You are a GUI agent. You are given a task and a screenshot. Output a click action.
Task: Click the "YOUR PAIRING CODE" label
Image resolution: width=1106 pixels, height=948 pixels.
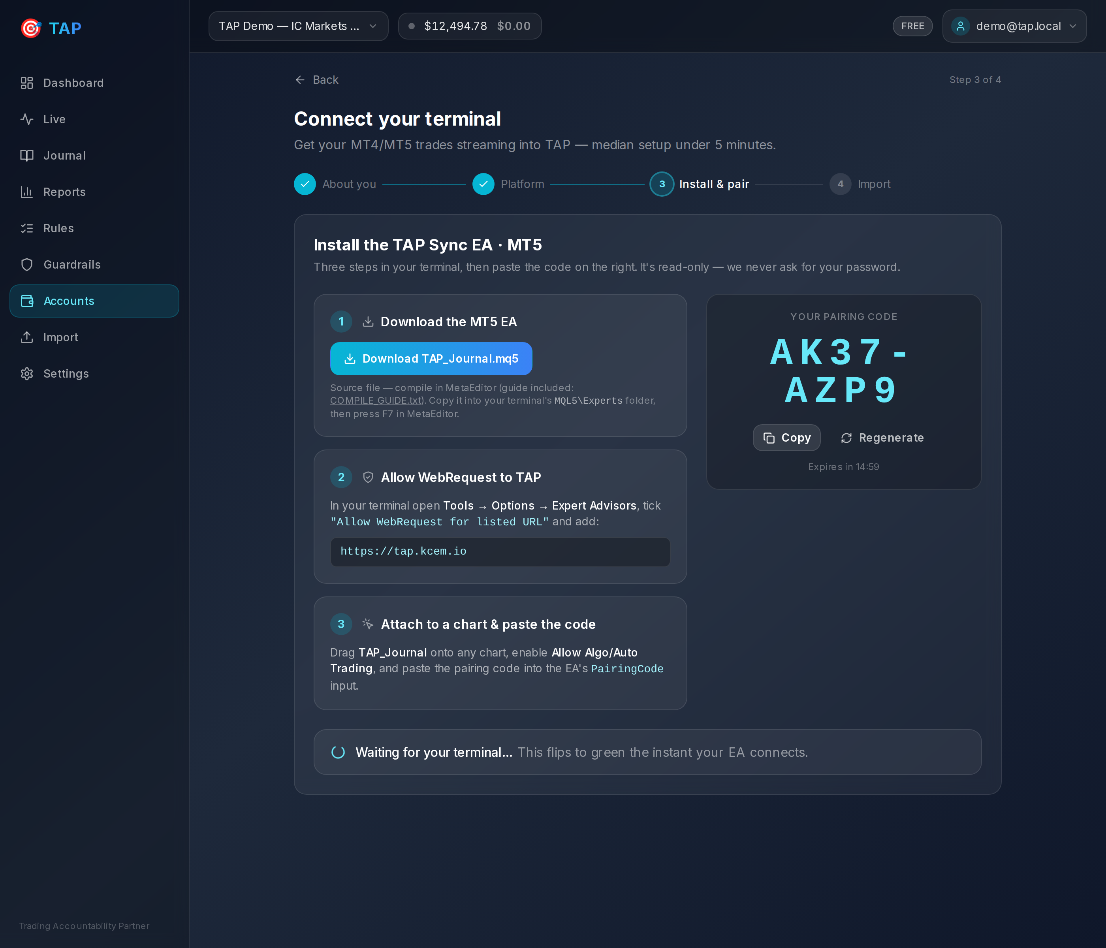point(843,316)
